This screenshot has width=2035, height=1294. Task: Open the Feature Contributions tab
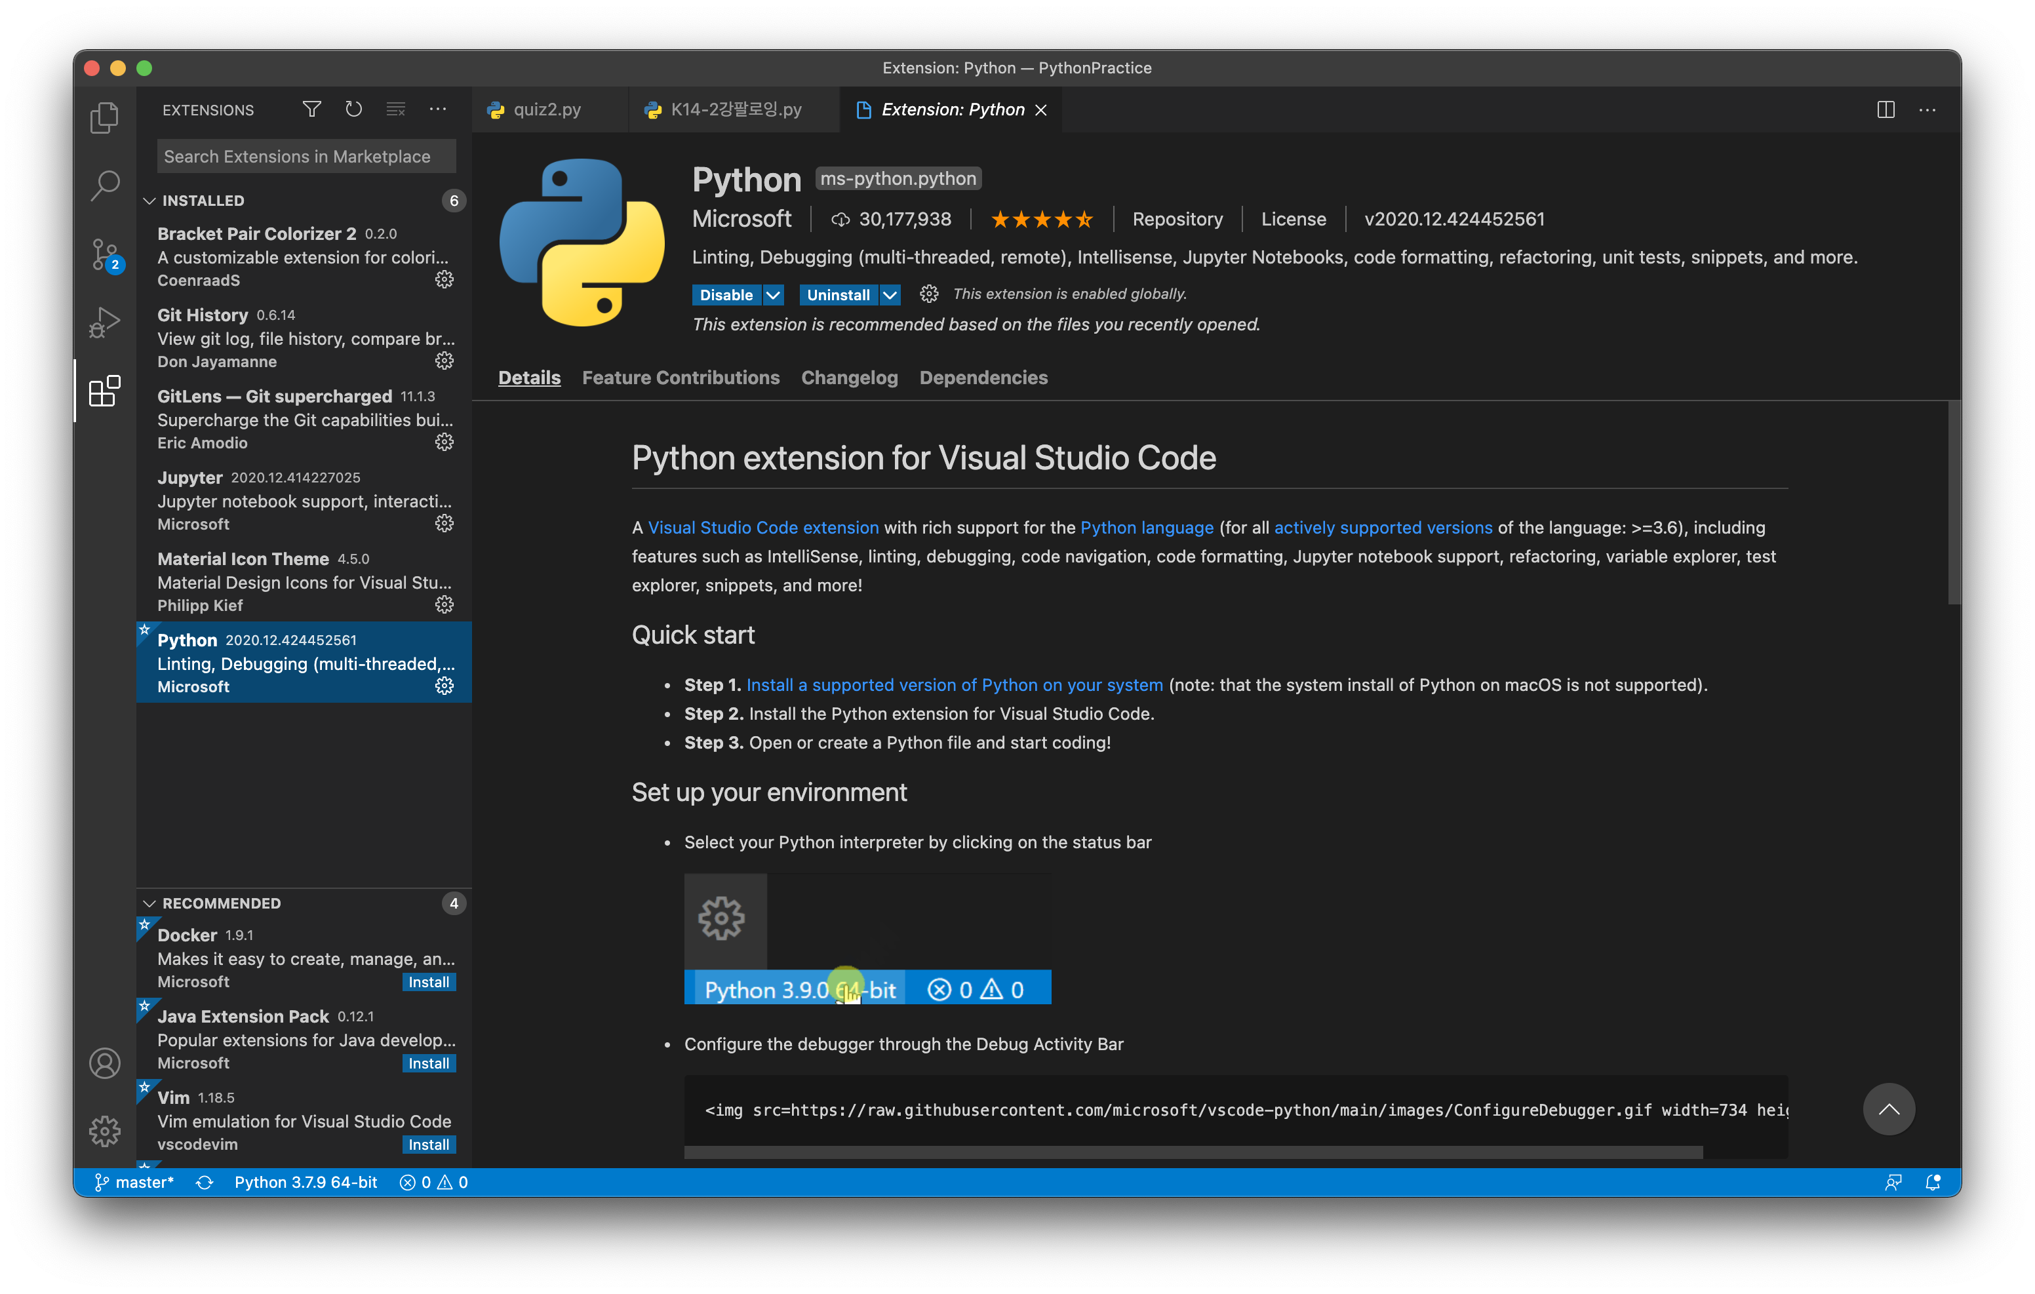(x=681, y=378)
